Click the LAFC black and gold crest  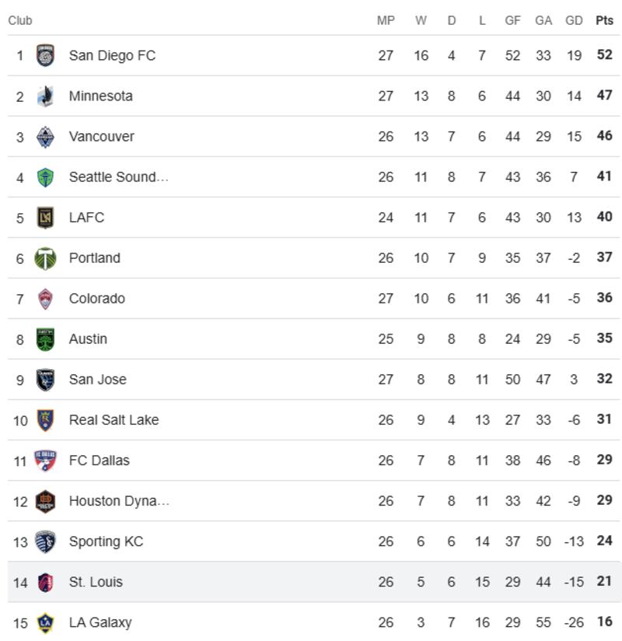coord(46,218)
